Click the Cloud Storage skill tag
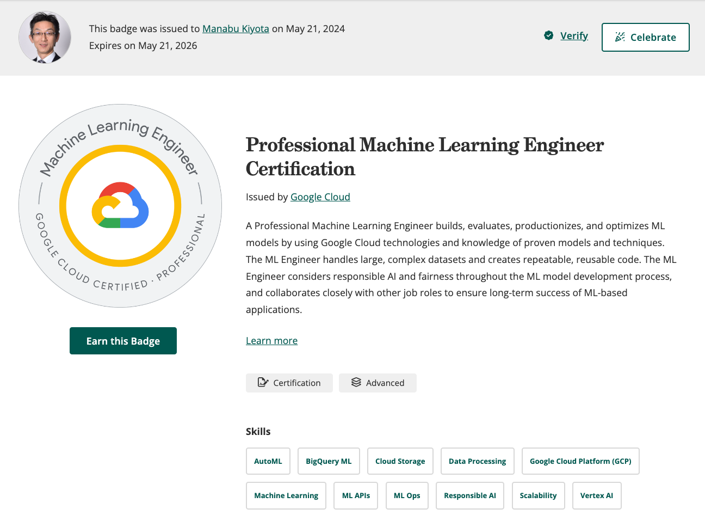Screen dimensions: 705x515 [400, 461]
